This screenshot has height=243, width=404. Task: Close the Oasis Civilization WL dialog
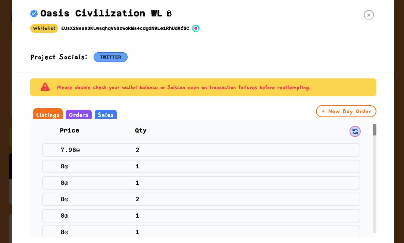[369, 15]
